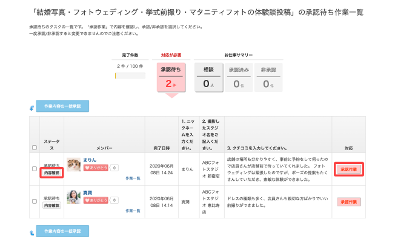
Task: Open 作業一覧 link for まりん
Action: point(133,178)
